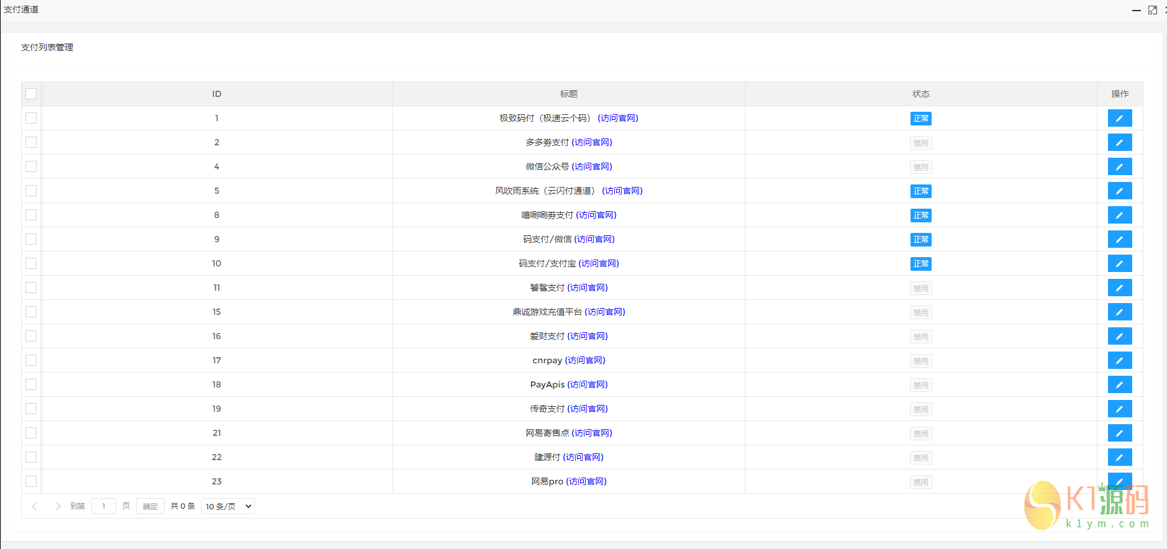
Task: Click the 支付列表管理 heading
Action: click(47, 47)
